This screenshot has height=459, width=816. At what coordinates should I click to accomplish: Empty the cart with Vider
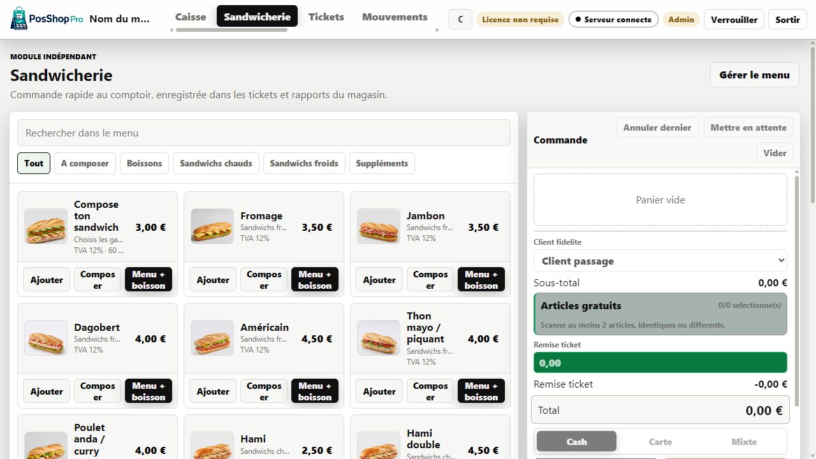775,153
